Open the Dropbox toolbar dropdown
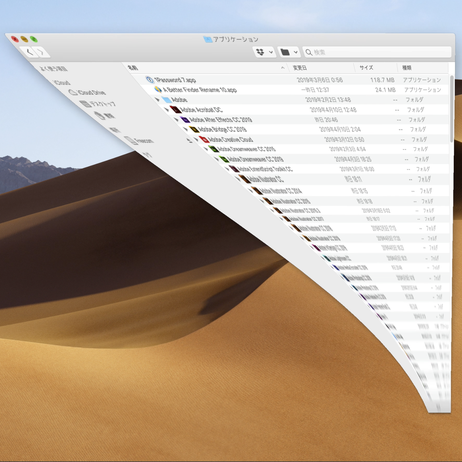The image size is (462, 462). coord(264,52)
